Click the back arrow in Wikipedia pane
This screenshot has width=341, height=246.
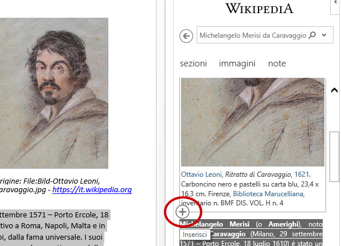click(x=186, y=36)
